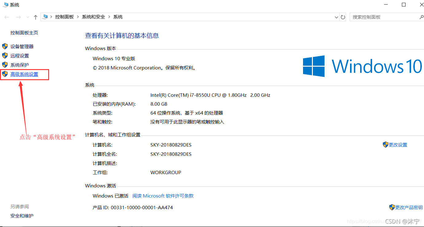Select text Windows 10 专业版
The width and height of the screenshot is (424, 227).
[x=114, y=58]
